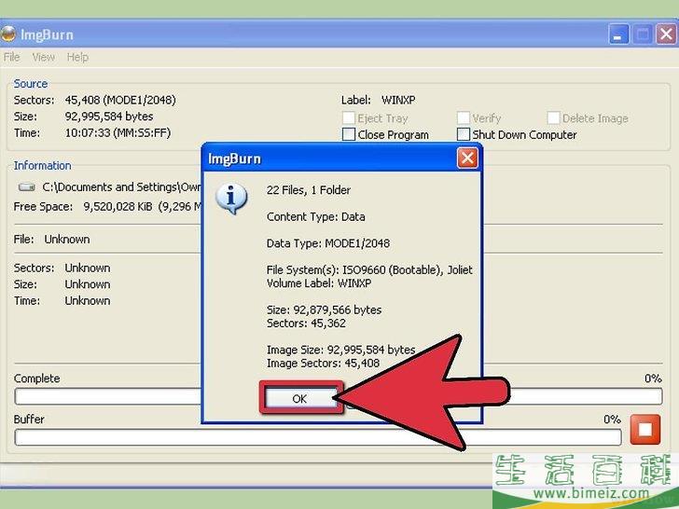Minimize the ImgBurn main window

coord(618,34)
